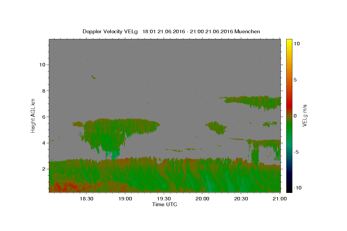
Task: Click the 19:30 time tick label
Action: (x=164, y=199)
